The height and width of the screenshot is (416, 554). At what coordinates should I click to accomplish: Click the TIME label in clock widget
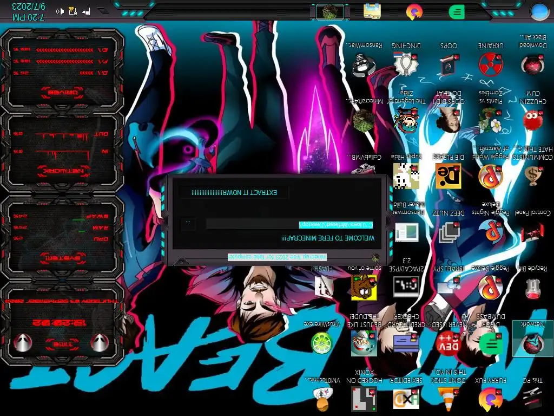click(x=62, y=344)
